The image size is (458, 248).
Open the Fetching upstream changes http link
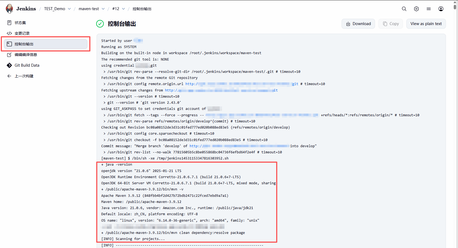pyautogui.click(x=221, y=90)
